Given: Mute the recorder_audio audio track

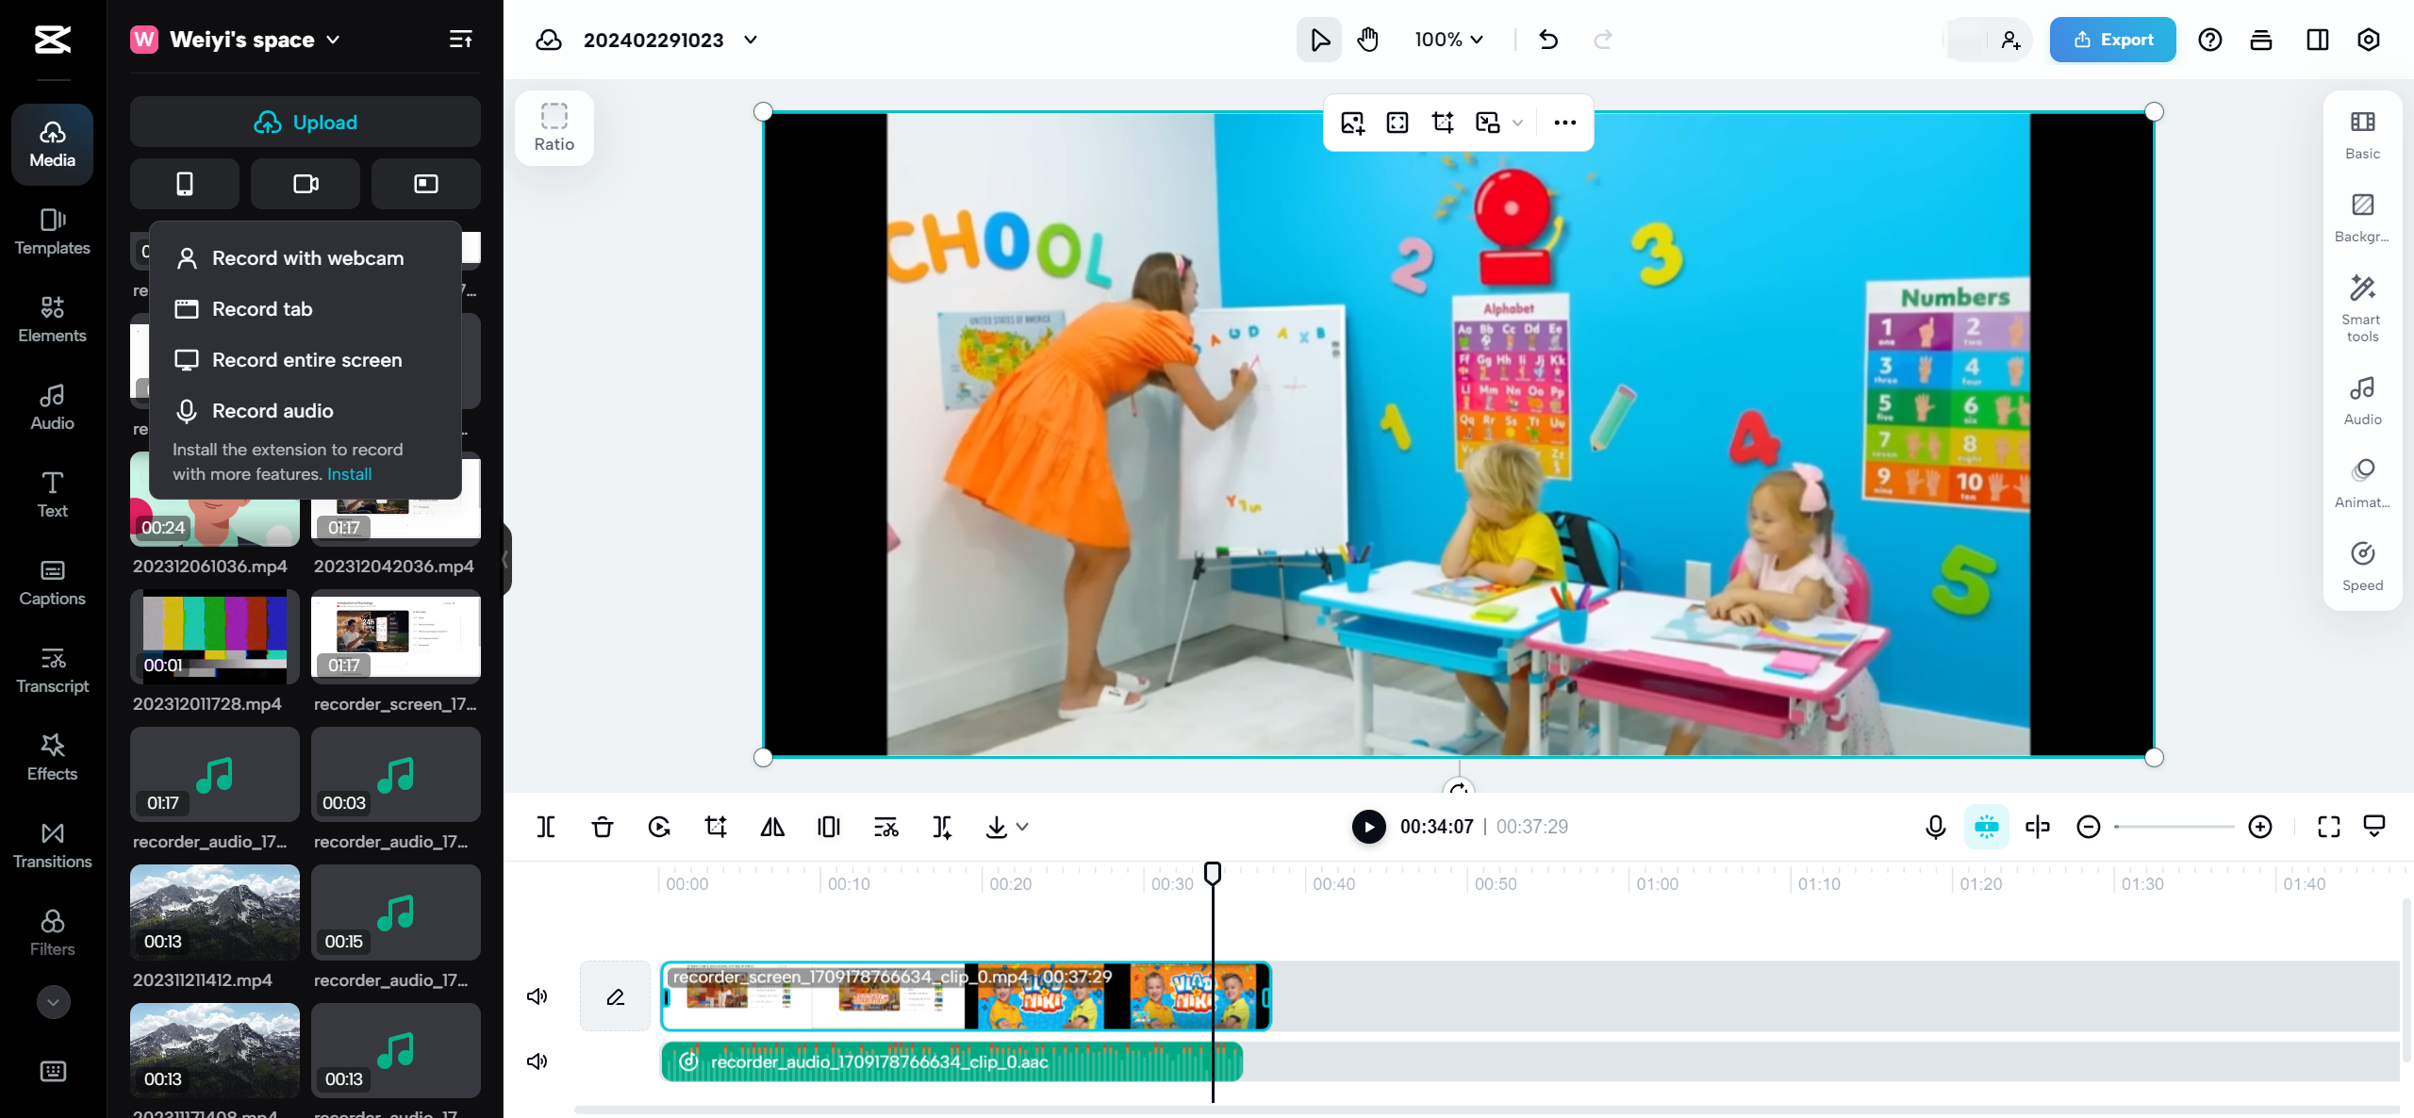Looking at the screenshot, I should 537,1060.
